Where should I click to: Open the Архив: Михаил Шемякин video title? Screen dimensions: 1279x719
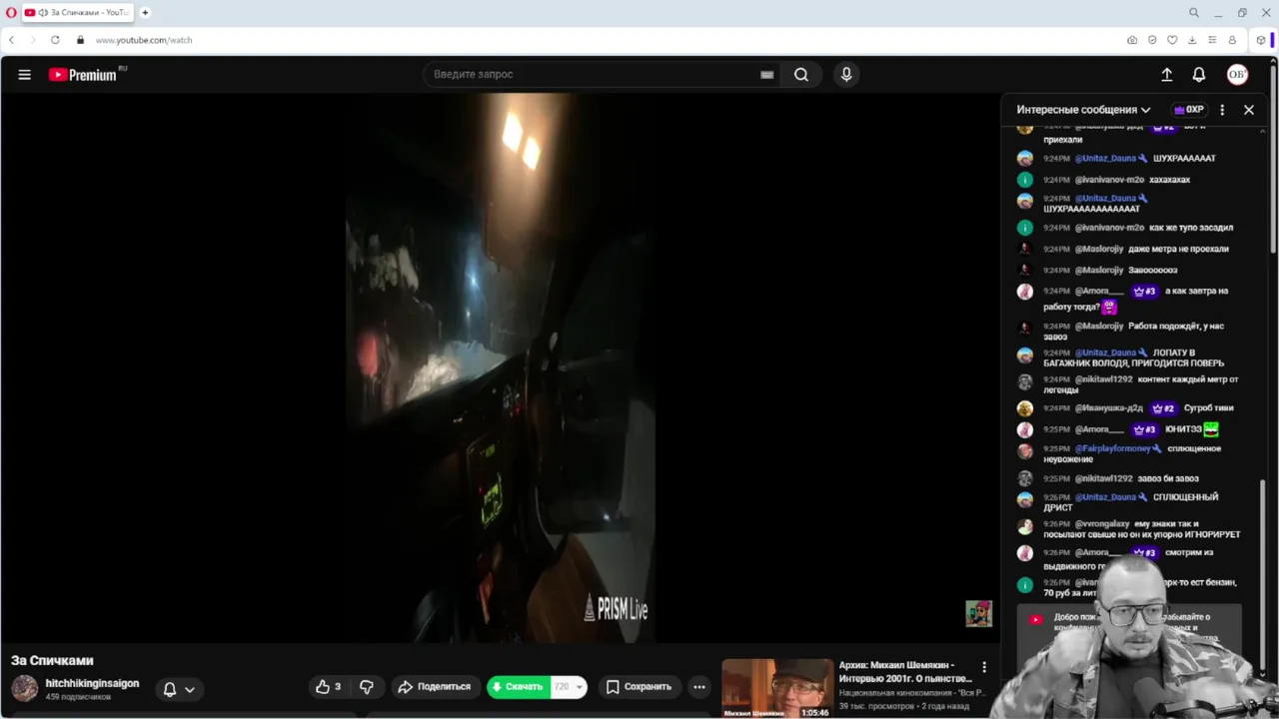point(905,672)
